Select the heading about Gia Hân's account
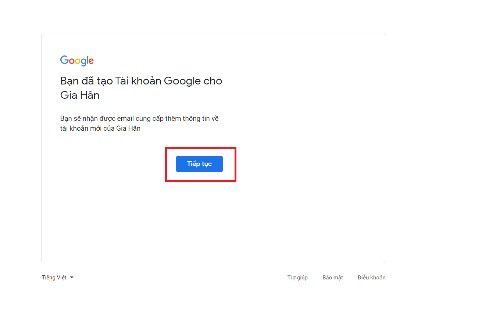Screen dimensions: 489x322 point(141,87)
